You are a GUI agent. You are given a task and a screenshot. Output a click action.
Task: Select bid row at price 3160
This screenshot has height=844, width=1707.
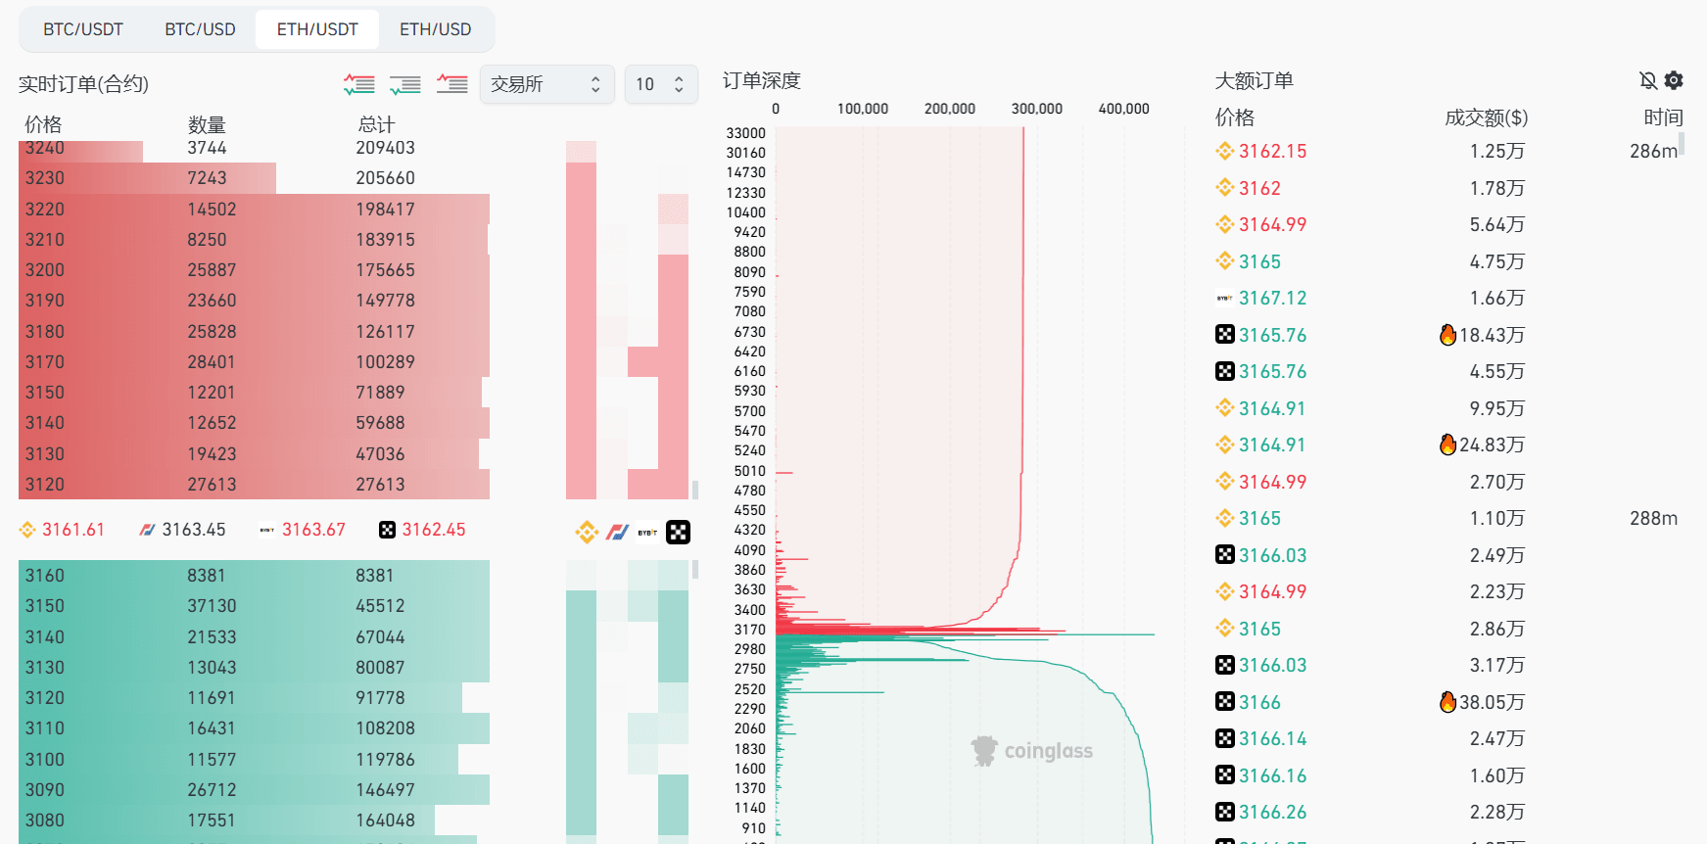click(x=254, y=576)
